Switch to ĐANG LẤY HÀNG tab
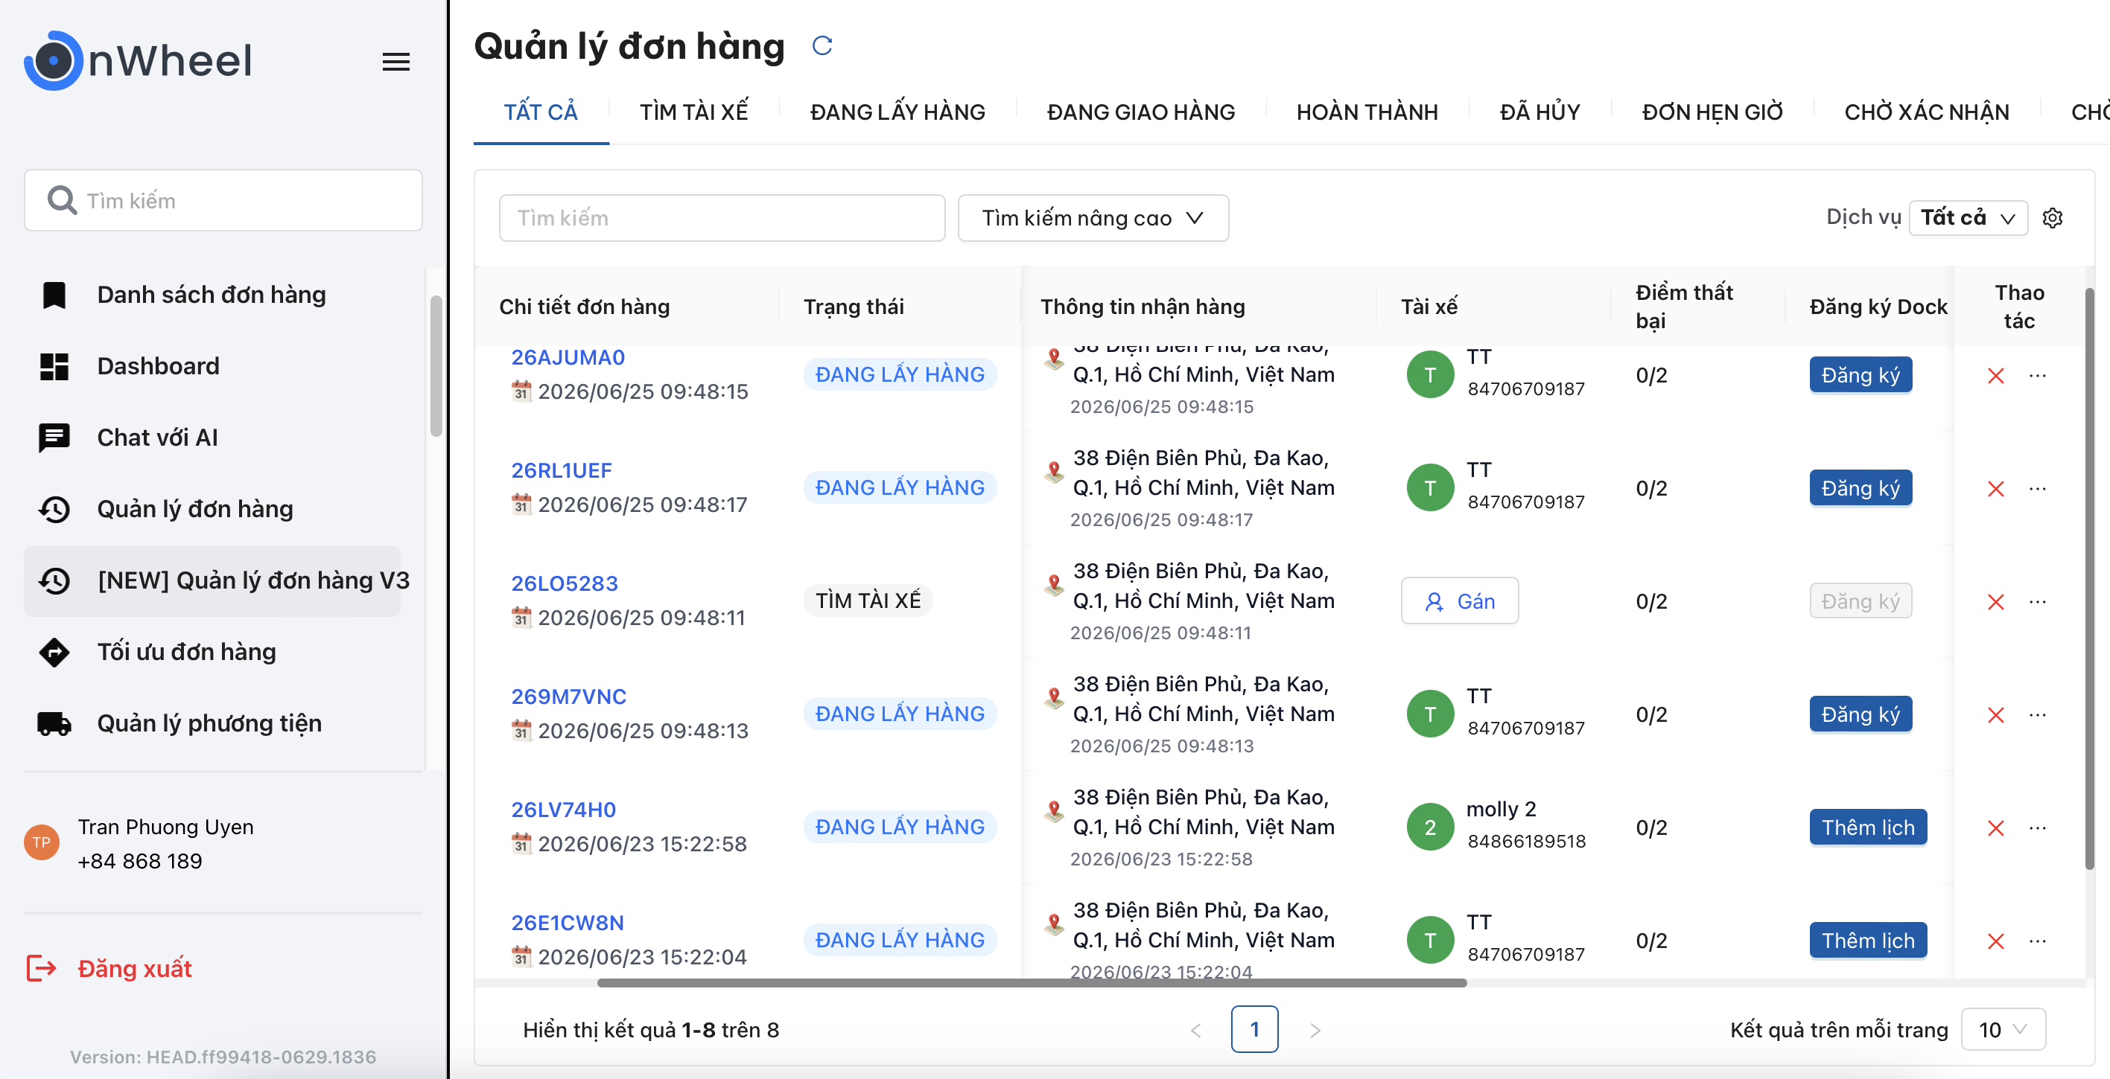 tap(897, 112)
